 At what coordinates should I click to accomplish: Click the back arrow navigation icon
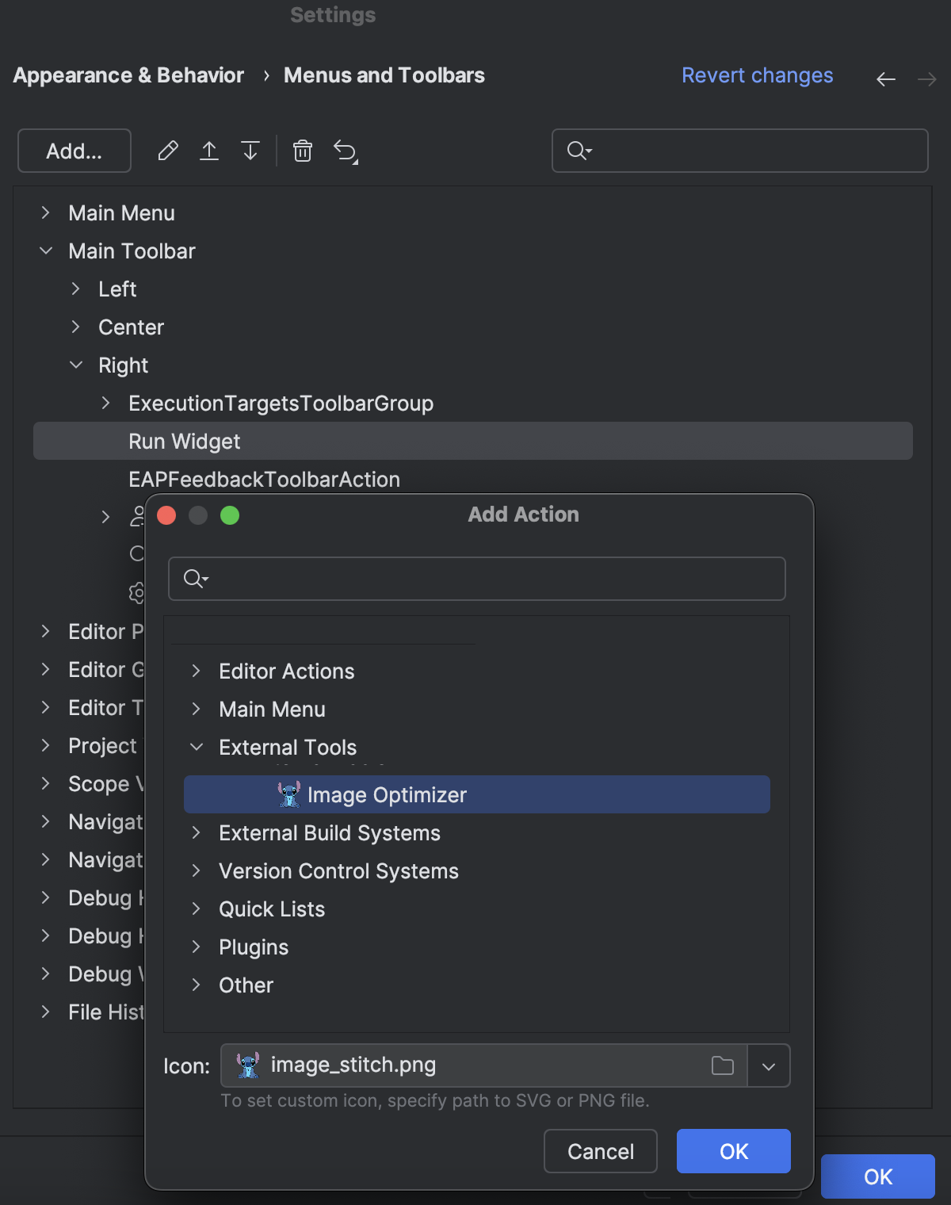886,79
